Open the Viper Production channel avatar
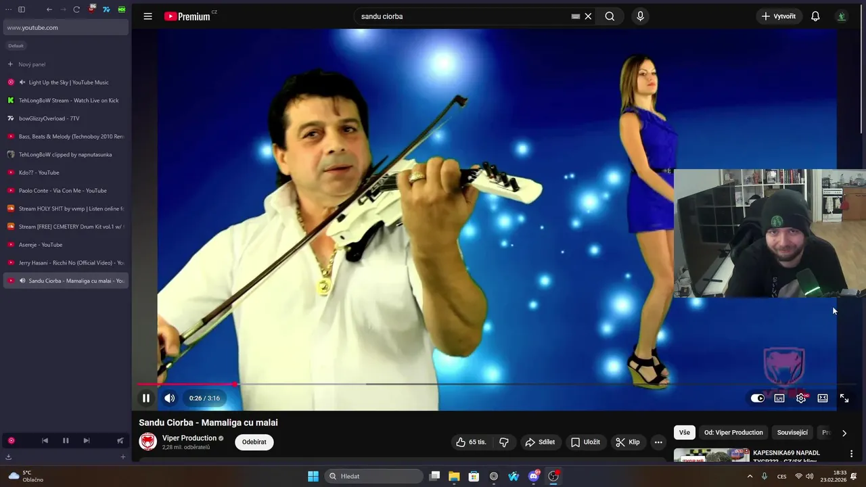This screenshot has height=487, width=866. [x=147, y=442]
